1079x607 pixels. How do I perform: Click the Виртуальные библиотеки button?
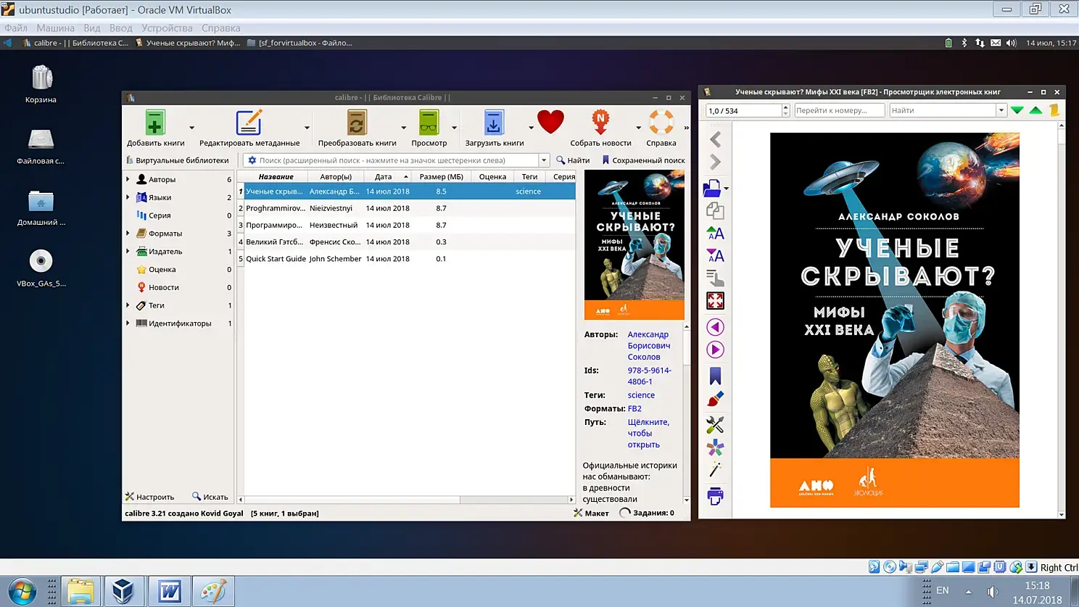[x=178, y=160]
